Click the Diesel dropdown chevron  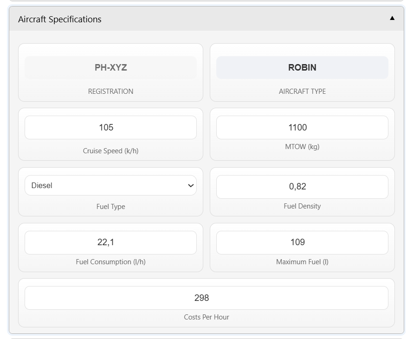tap(190, 186)
